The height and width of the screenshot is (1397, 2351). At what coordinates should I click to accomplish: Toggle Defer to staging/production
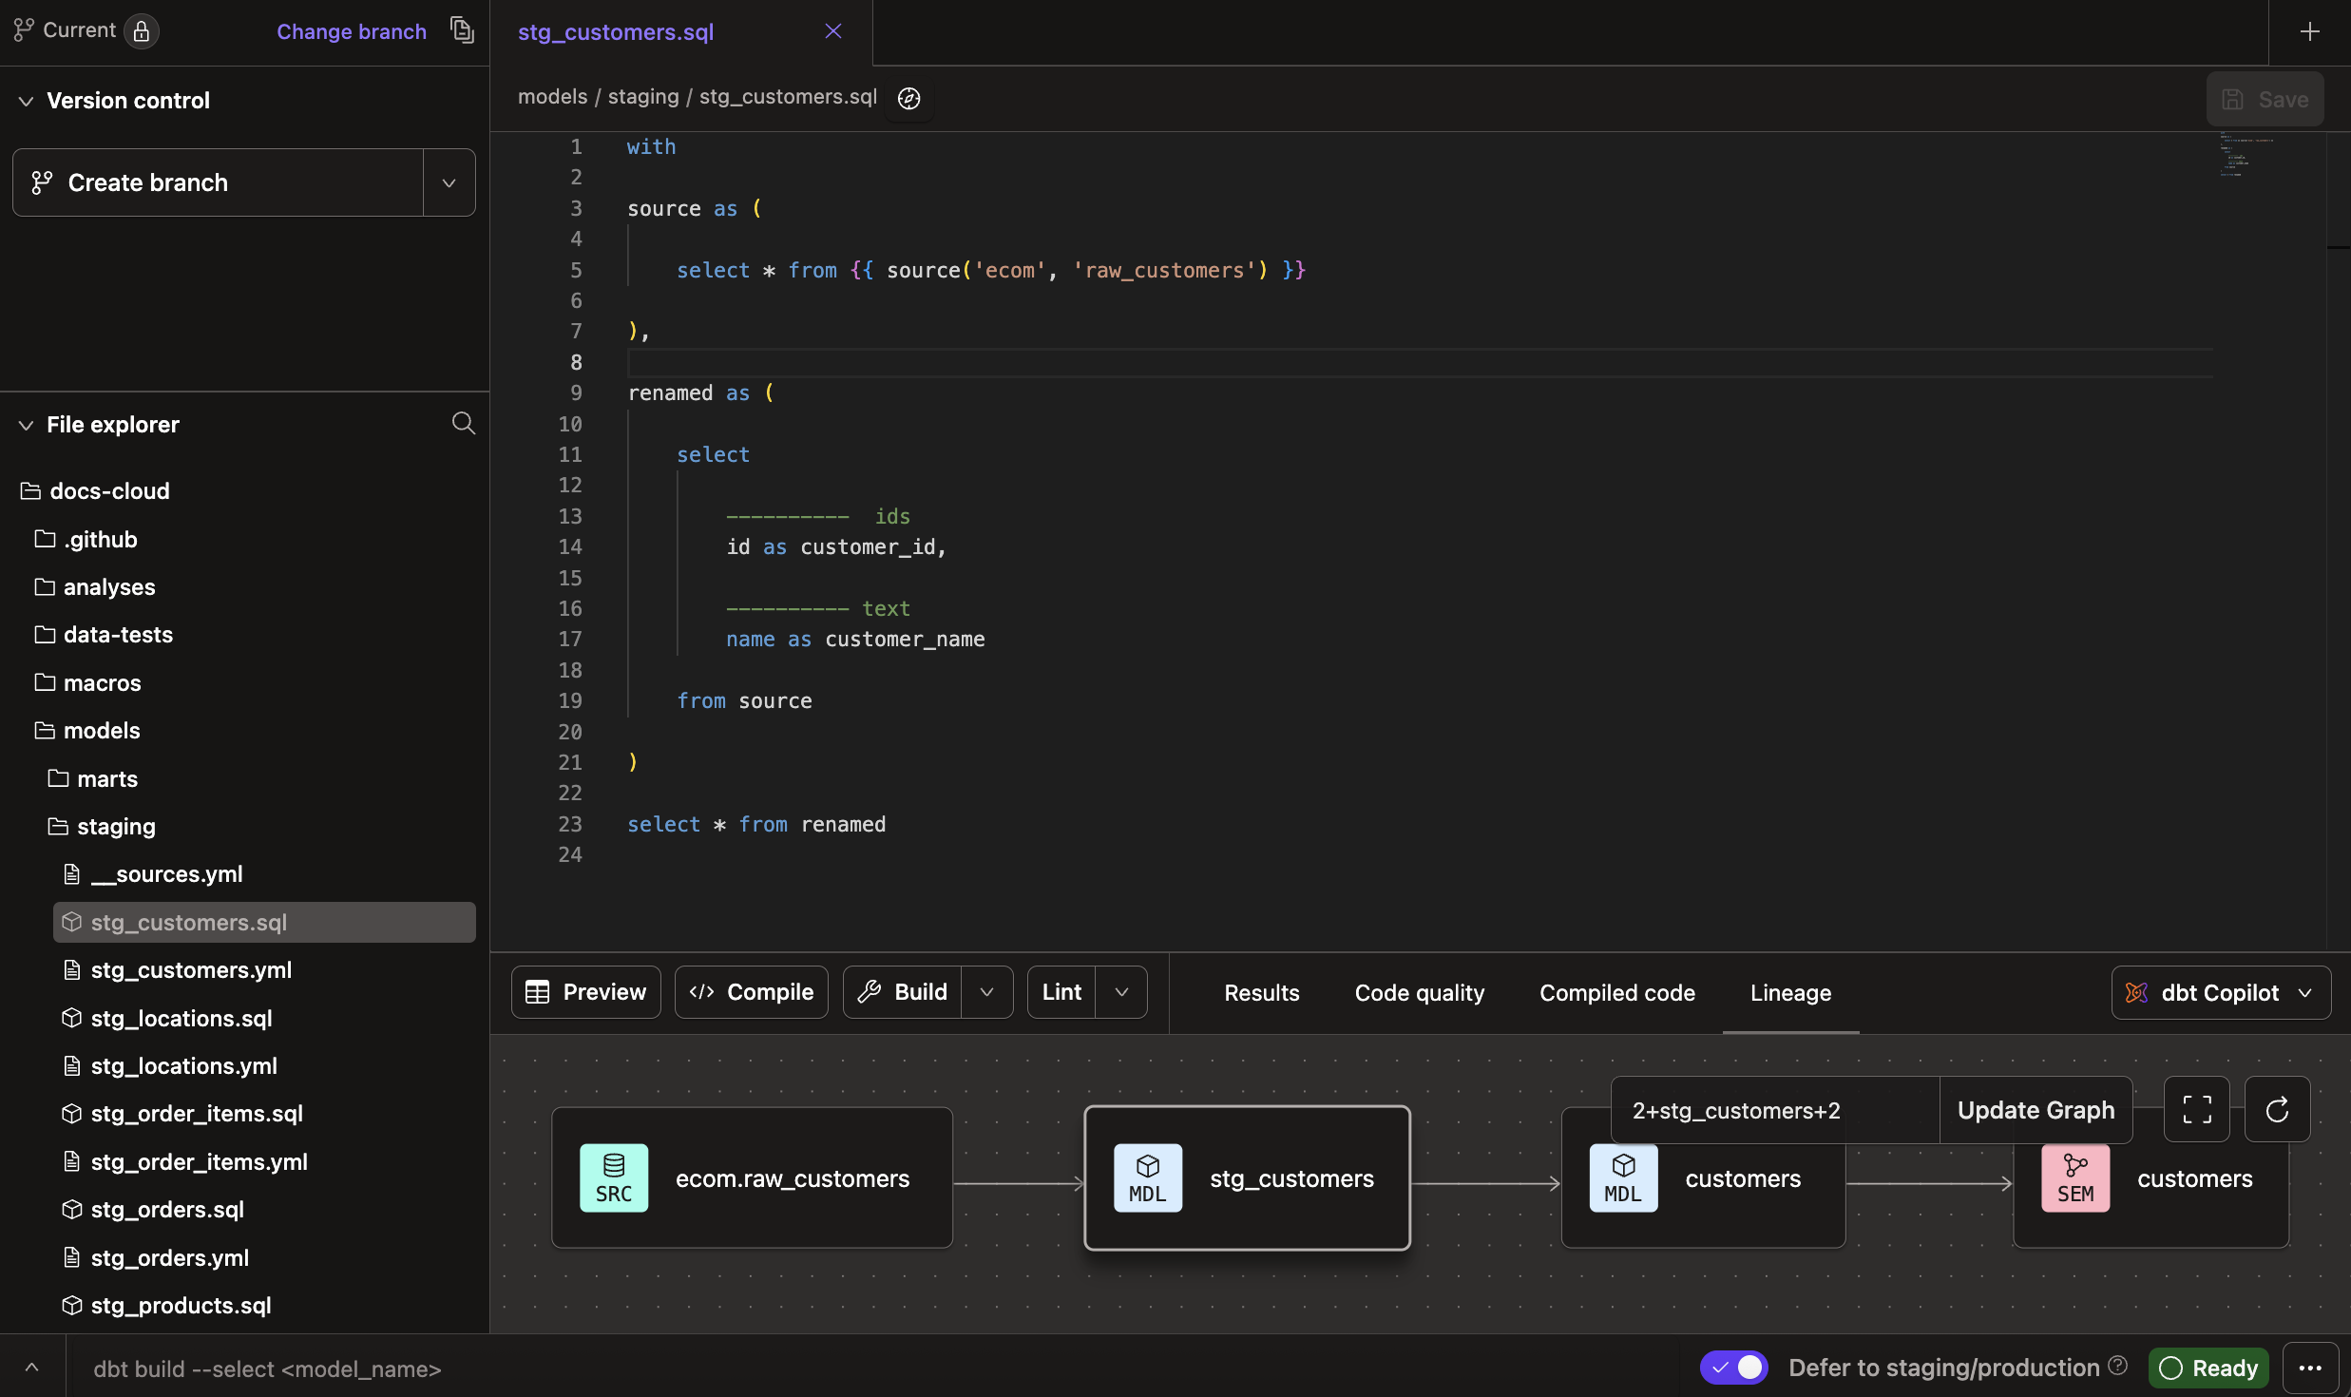(1731, 1367)
